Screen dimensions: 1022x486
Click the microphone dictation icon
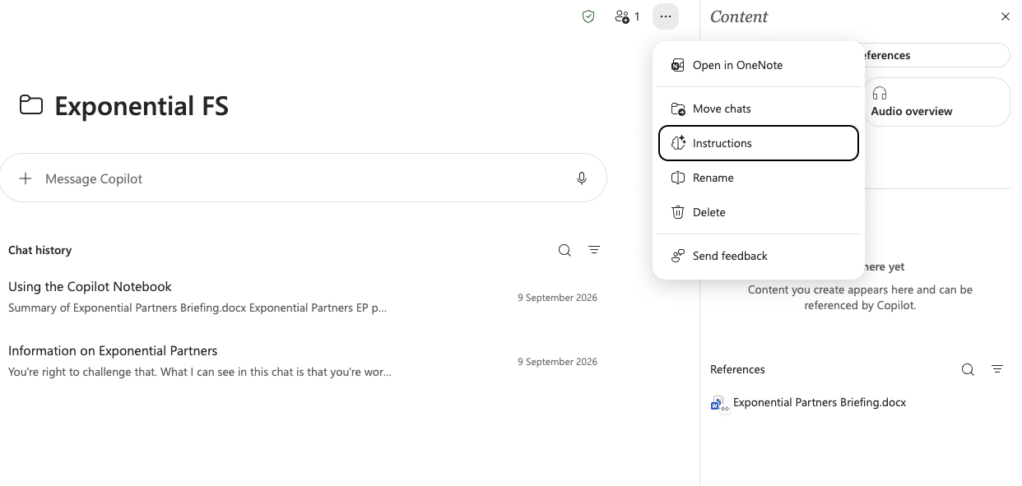(582, 178)
